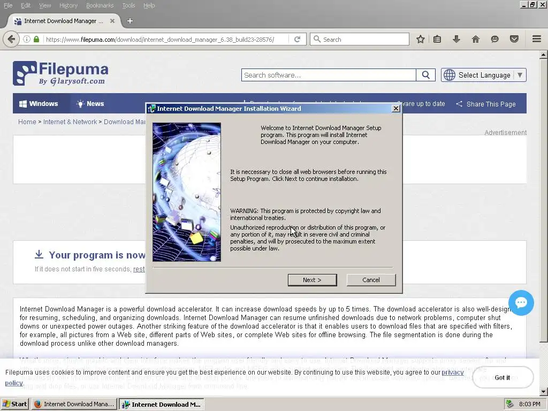The height and width of the screenshot is (411, 548).
Task: Open the Pocket icon in toolbar
Action: point(514,39)
